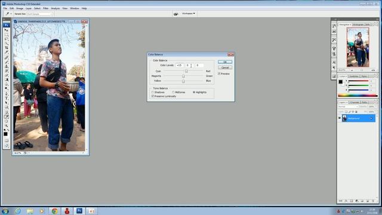Open the Workspace dropdown
382x215 pixels.
click(x=189, y=14)
